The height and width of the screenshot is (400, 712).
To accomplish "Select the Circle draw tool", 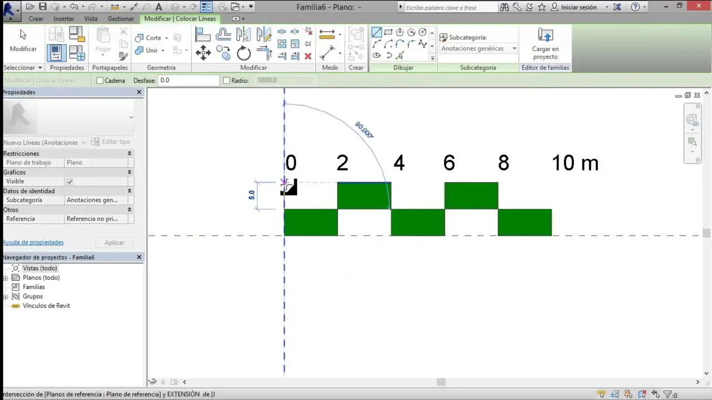I will [423, 32].
